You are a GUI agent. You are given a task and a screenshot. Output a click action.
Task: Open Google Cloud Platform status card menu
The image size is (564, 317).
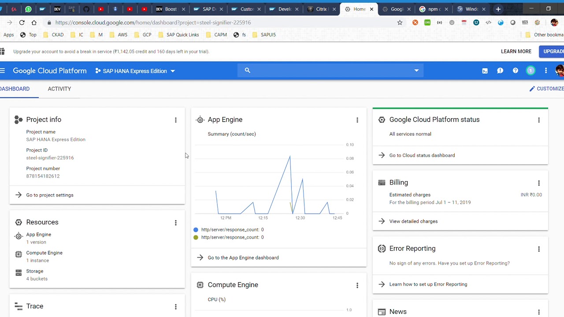tap(539, 120)
